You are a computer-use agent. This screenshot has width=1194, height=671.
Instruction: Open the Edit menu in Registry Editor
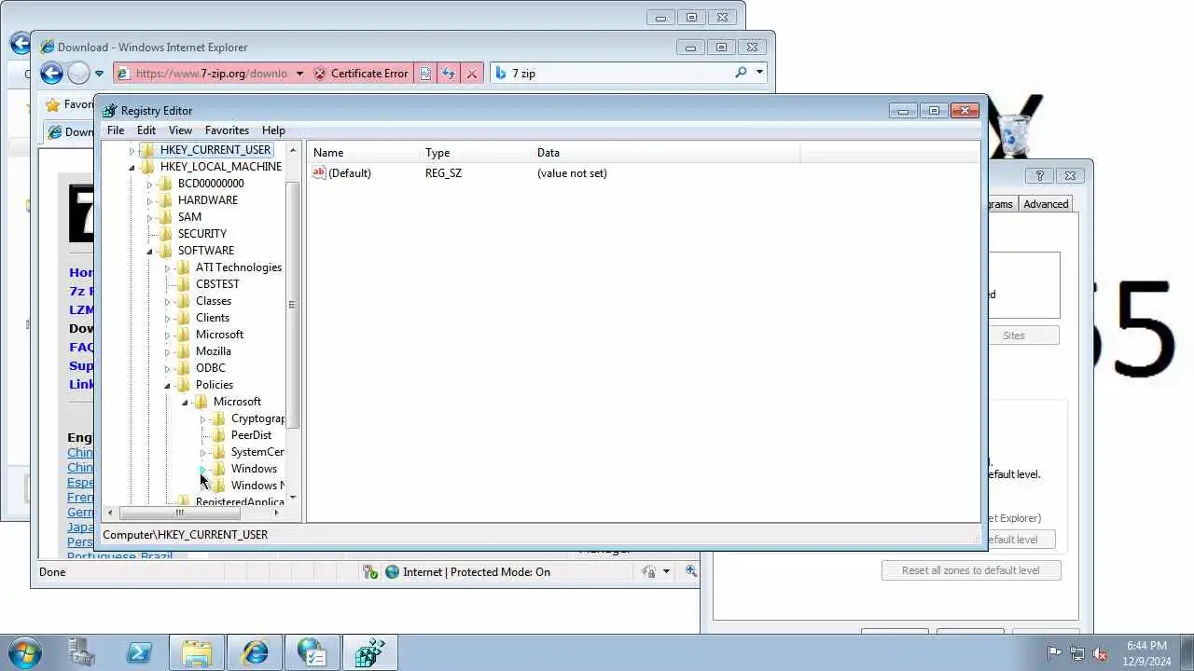pyautogui.click(x=146, y=130)
